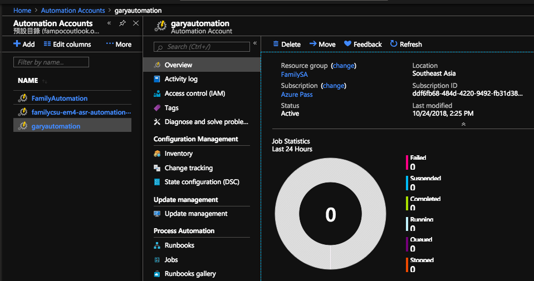Collapse the garyautomation menu sidebar
The image size is (534, 281).
254,43
